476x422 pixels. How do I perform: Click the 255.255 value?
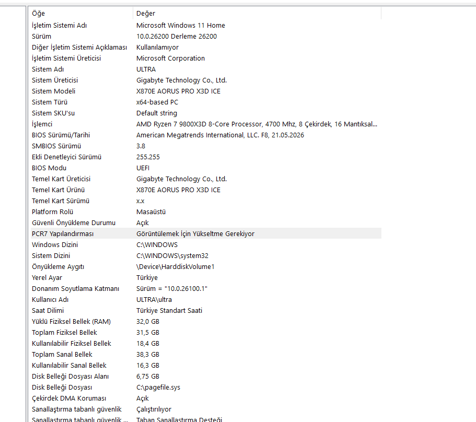pyautogui.click(x=148, y=157)
